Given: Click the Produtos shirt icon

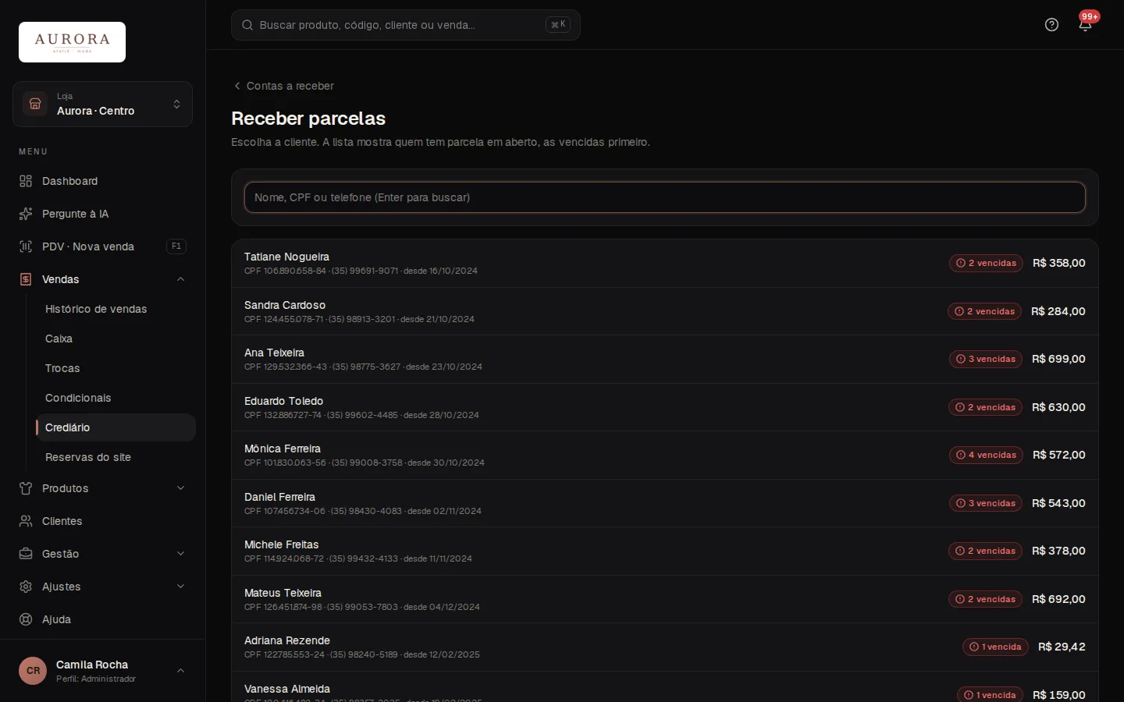Looking at the screenshot, I should (x=26, y=488).
